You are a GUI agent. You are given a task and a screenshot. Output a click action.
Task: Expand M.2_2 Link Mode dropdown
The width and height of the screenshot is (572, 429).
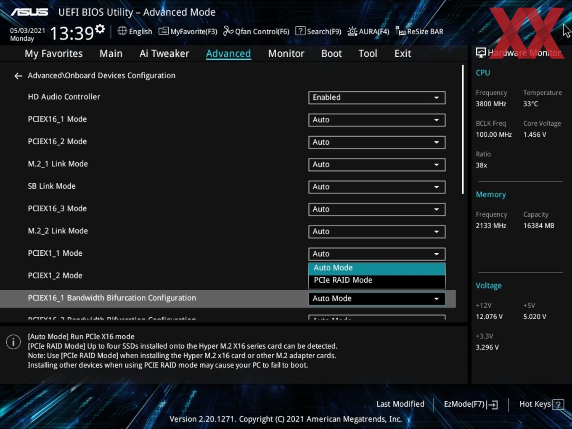click(x=377, y=231)
